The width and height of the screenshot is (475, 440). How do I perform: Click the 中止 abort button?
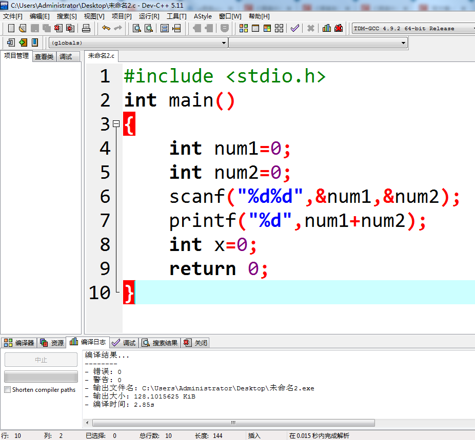[41, 360]
